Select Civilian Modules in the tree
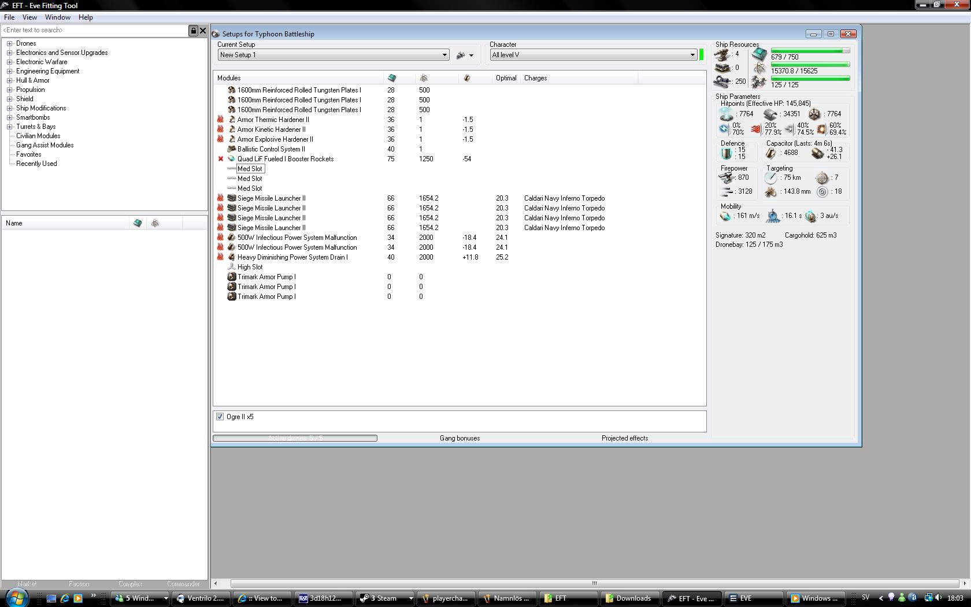The width and height of the screenshot is (971, 607). 38,136
